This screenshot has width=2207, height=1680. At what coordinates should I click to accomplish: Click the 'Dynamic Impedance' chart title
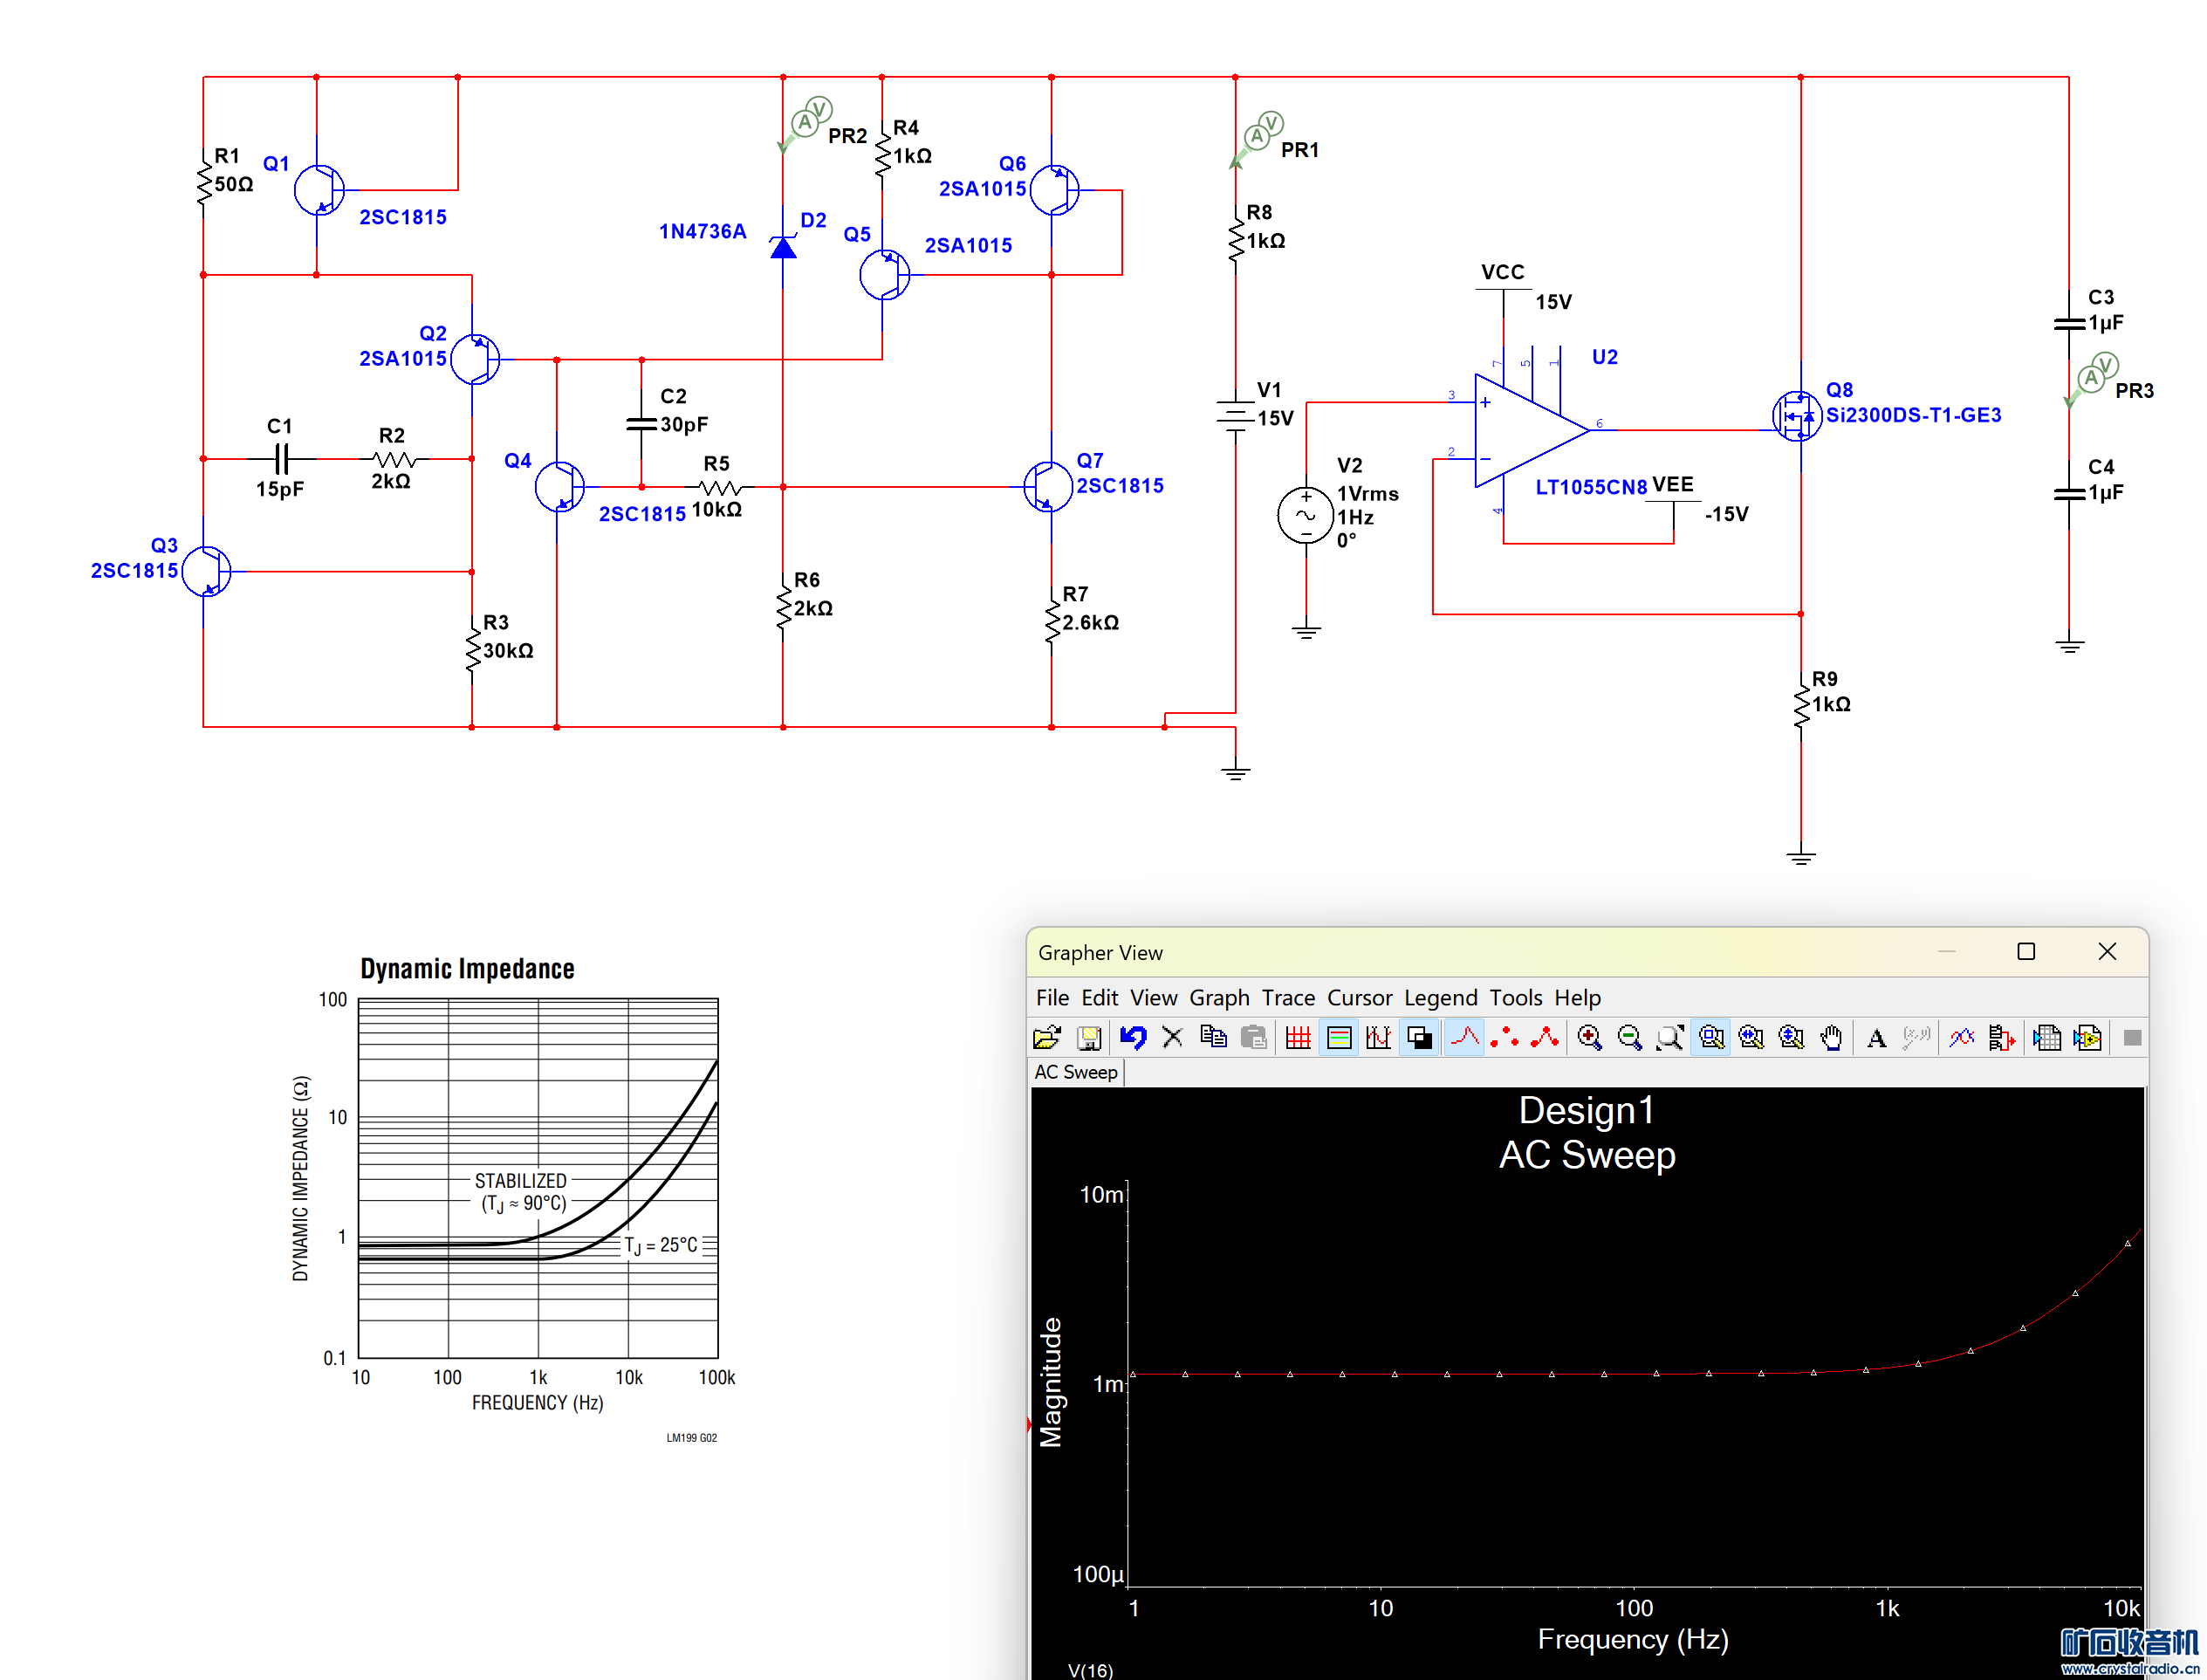point(467,968)
